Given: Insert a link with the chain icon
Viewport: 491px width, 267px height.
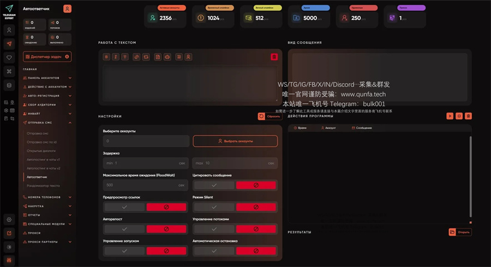Looking at the screenshot, I should click(x=136, y=57).
